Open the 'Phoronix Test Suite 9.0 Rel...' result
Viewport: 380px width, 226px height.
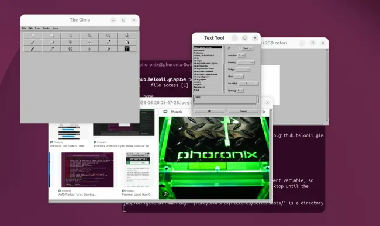pyautogui.click(x=68, y=146)
